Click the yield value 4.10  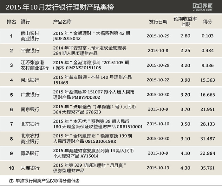tap(185, 153)
